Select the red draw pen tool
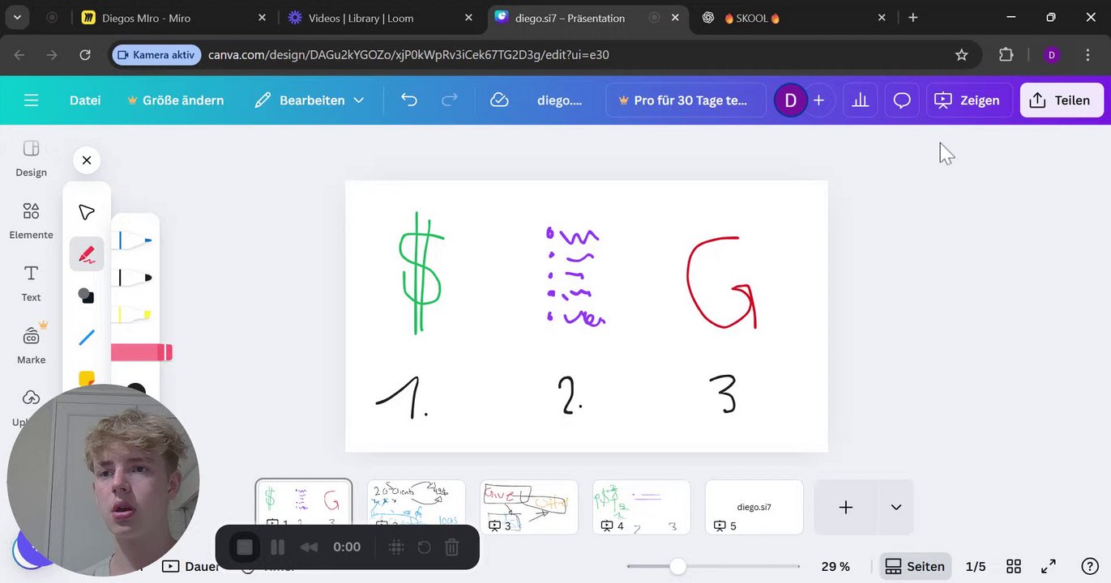This screenshot has width=1111, height=583. point(87,254)
